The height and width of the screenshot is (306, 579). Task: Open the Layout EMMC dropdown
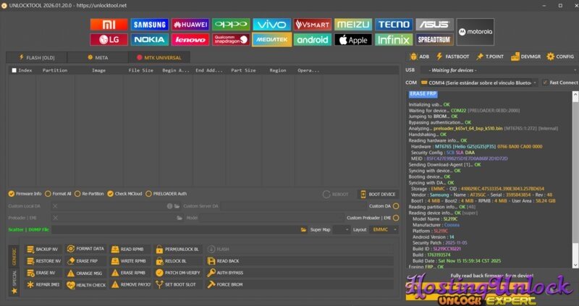384,229
